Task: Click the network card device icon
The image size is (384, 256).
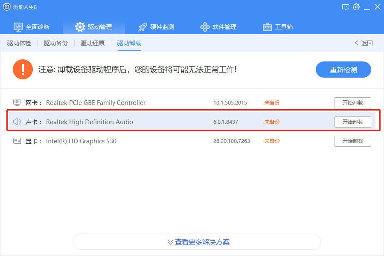Action: [x=17, y=102]
